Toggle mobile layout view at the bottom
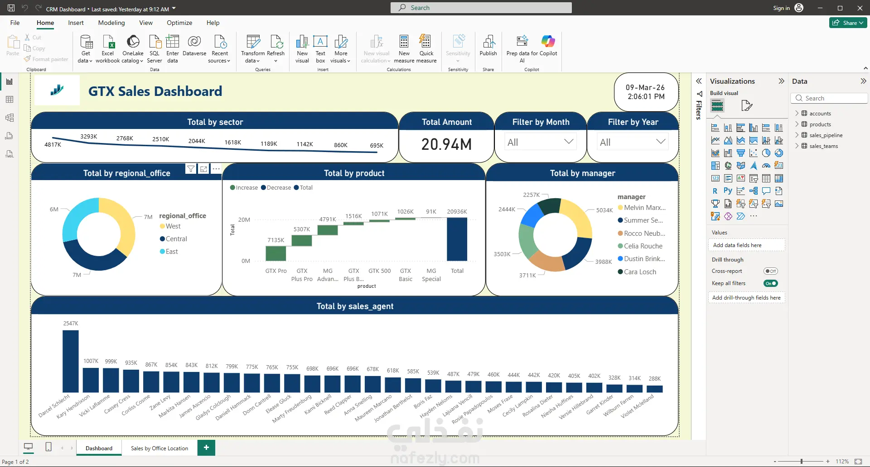The height and width of the screenshot is (467, 870). coord(48,447)
